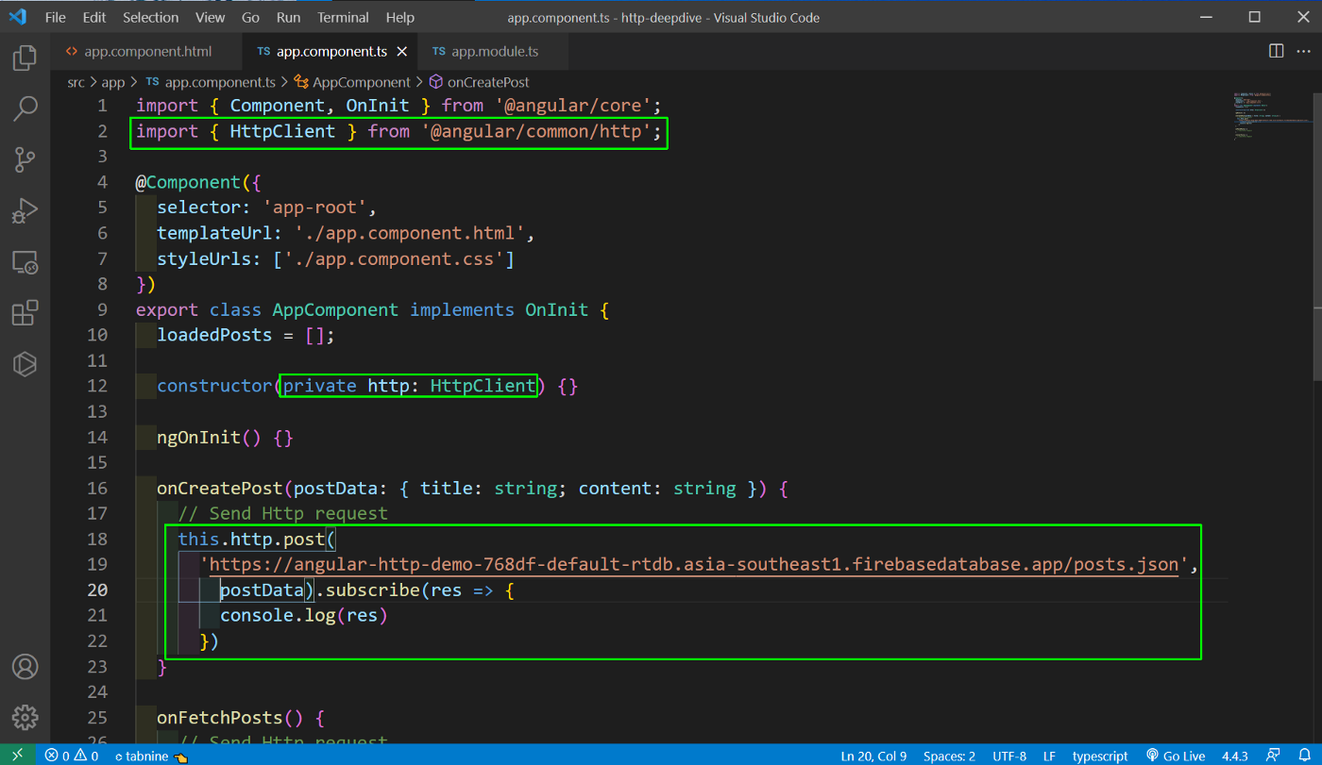Open the Extensions view
Screen dimensions: 1322x765
click(x=25, y=313)
